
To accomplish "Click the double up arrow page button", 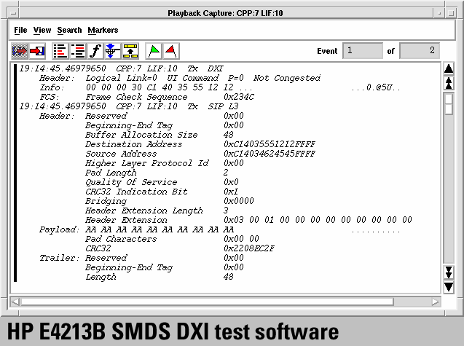I will tap(449, 83).
